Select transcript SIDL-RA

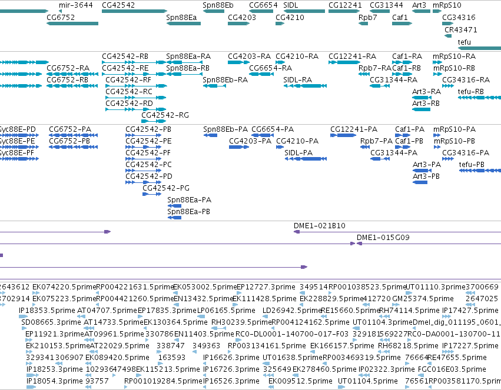tap(305, 86)
